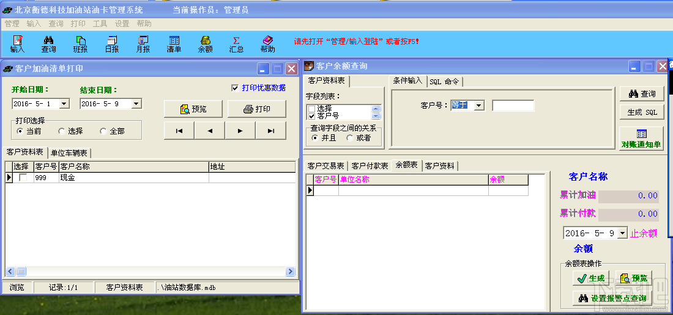Check 选择 in the field list
Image resolution: width=673 pixels, height=315 pixels.
click(311, 109)
